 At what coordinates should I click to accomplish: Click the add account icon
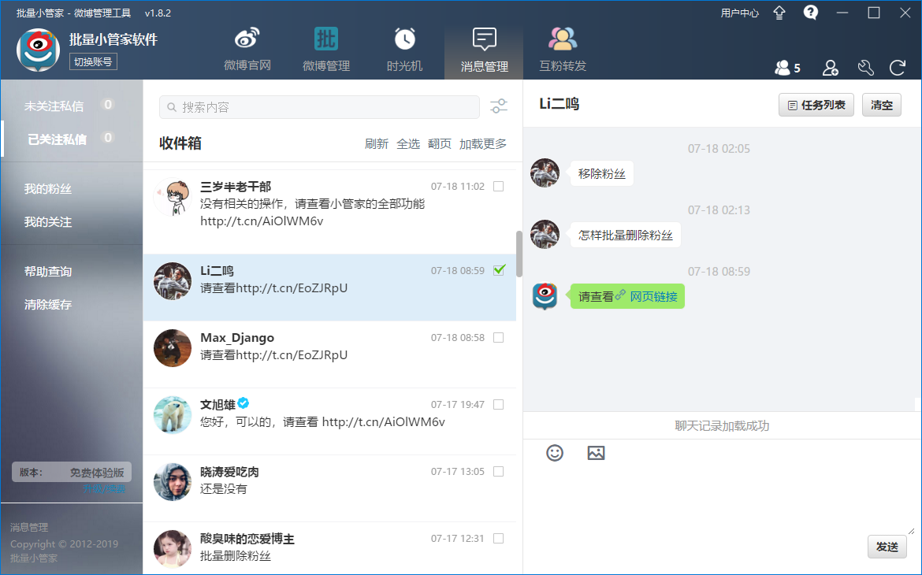831,69
